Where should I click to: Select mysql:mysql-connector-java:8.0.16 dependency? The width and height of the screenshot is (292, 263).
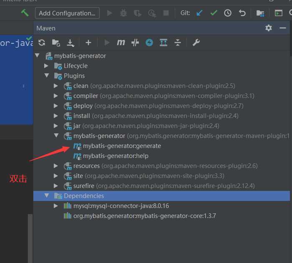(x=116, y=206)
